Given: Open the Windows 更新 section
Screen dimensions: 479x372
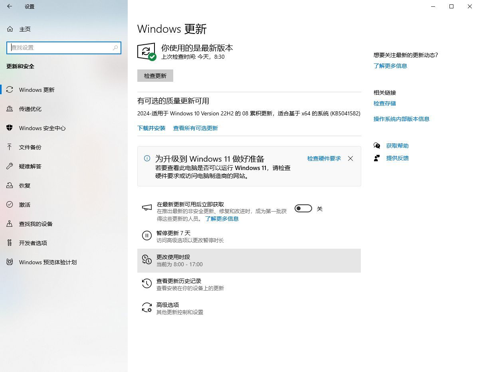Looking at the screenshot, I should click(64, 90).
